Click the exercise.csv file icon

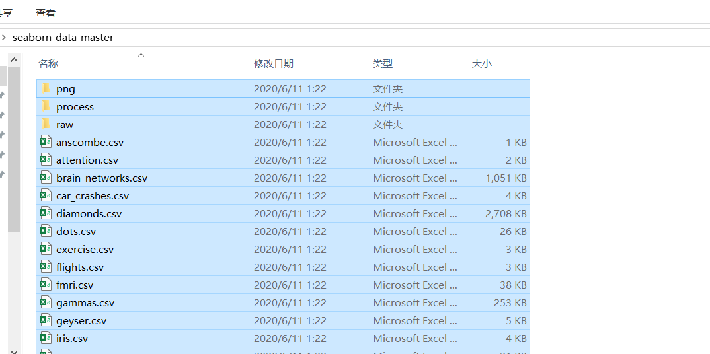pyautogui.click(x=45, y=249)
